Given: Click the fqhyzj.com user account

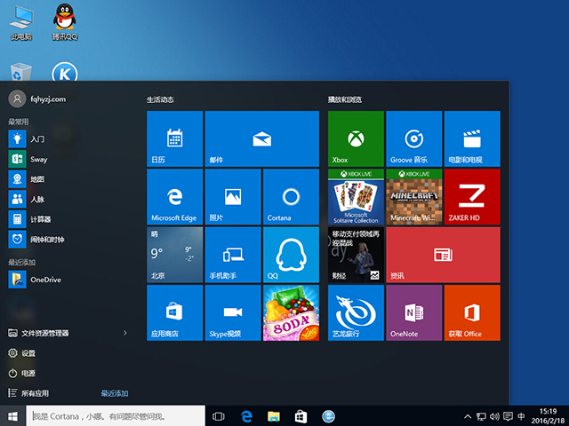Looking at the screenshot, I should click(x=46, y=99).
